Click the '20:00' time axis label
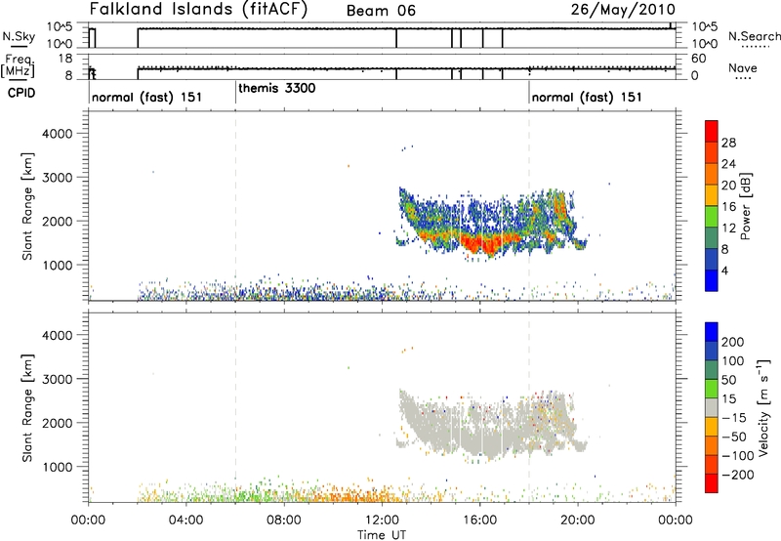This screenshot has height=541, width=781. (x=577, y=520)
